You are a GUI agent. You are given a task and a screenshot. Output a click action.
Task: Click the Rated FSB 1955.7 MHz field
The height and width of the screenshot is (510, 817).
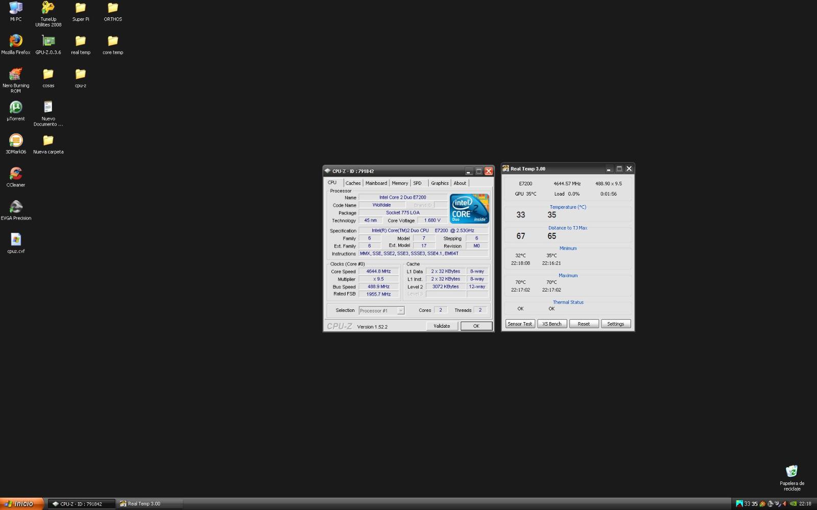(378, 295)
